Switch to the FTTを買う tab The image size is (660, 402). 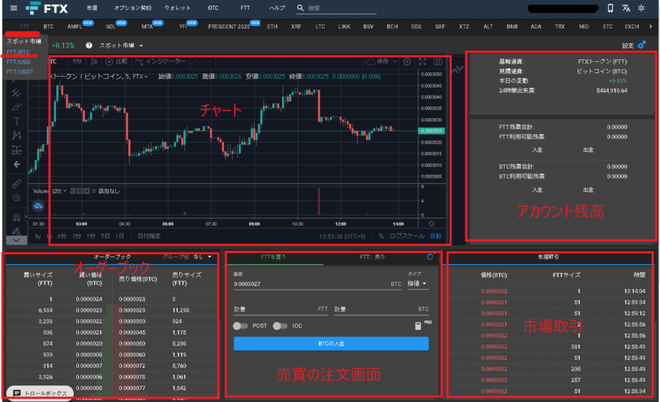point(273,257)
